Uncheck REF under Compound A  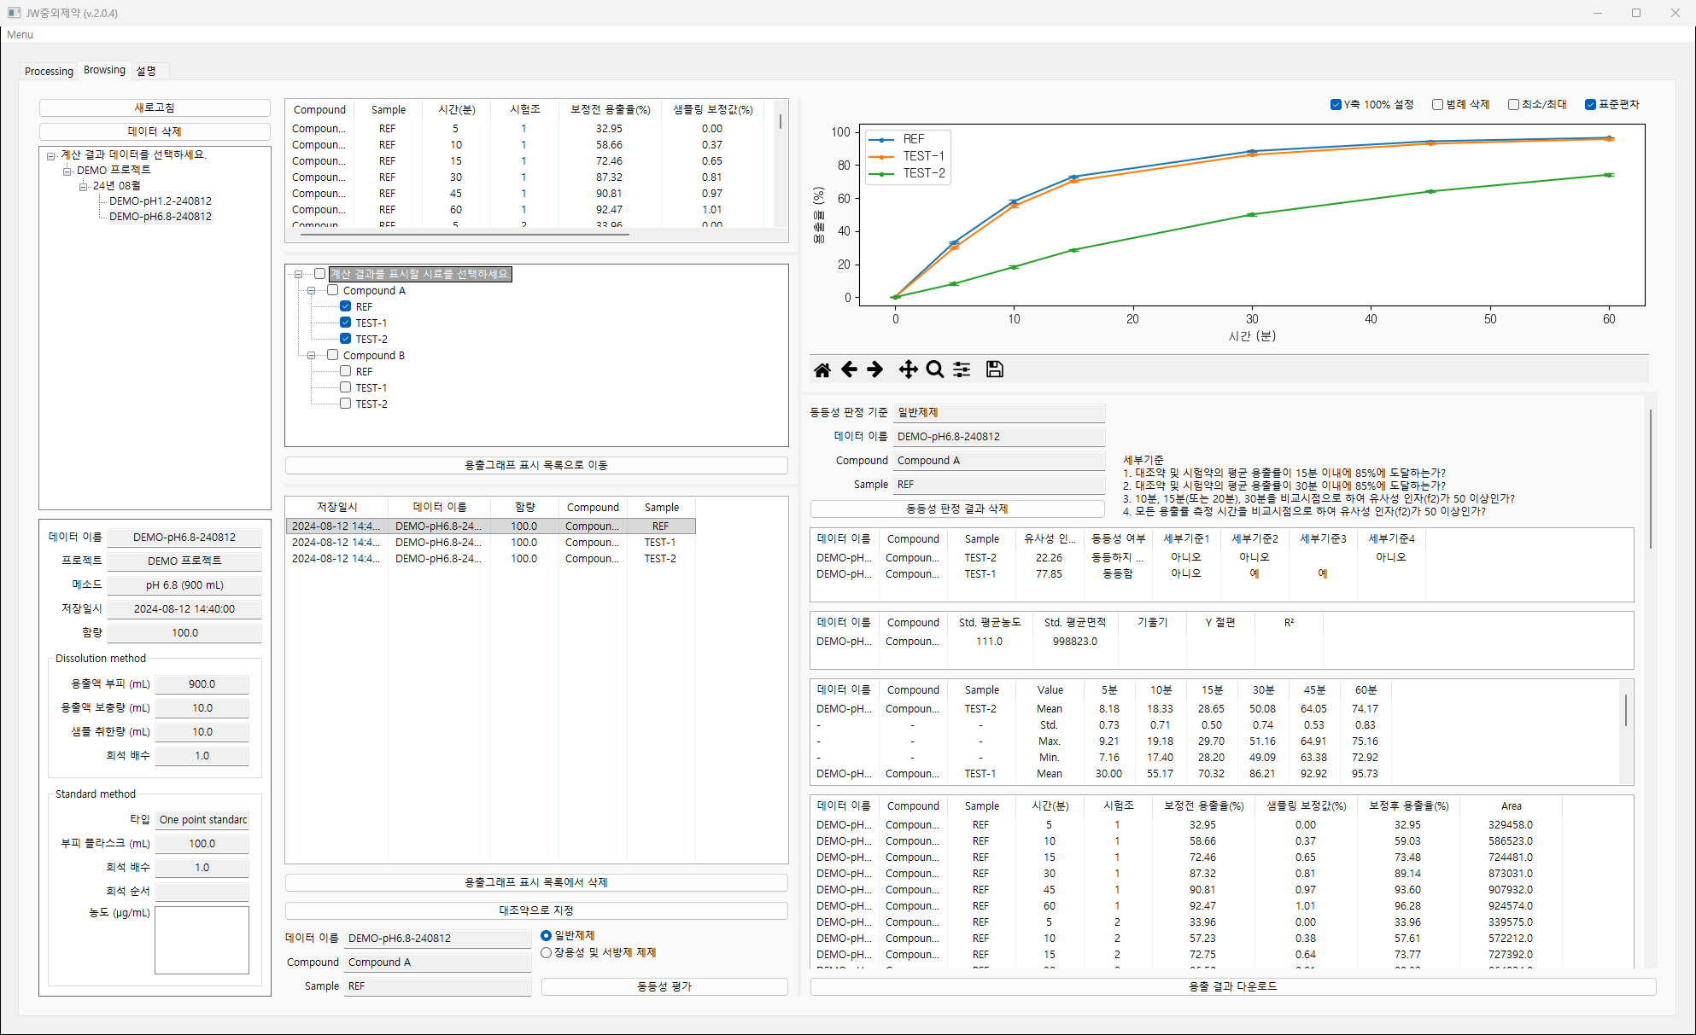pos(345,306)
